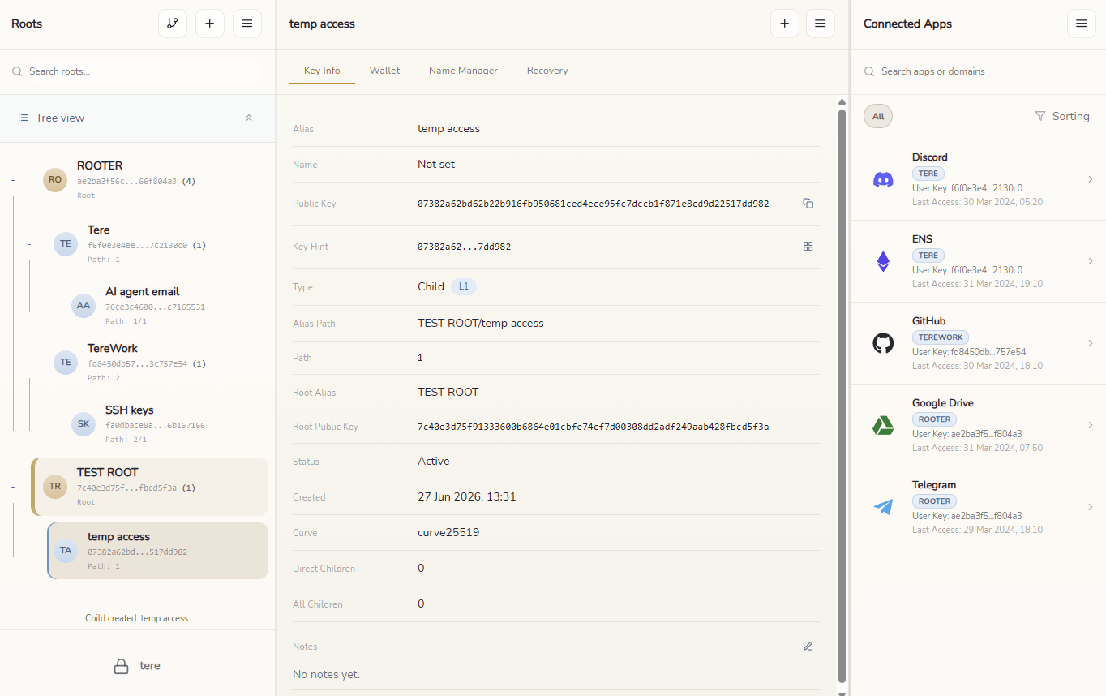Click the GitHub app icon
The width and height of the screenshot is (1106, 696).
coord(883,343)
